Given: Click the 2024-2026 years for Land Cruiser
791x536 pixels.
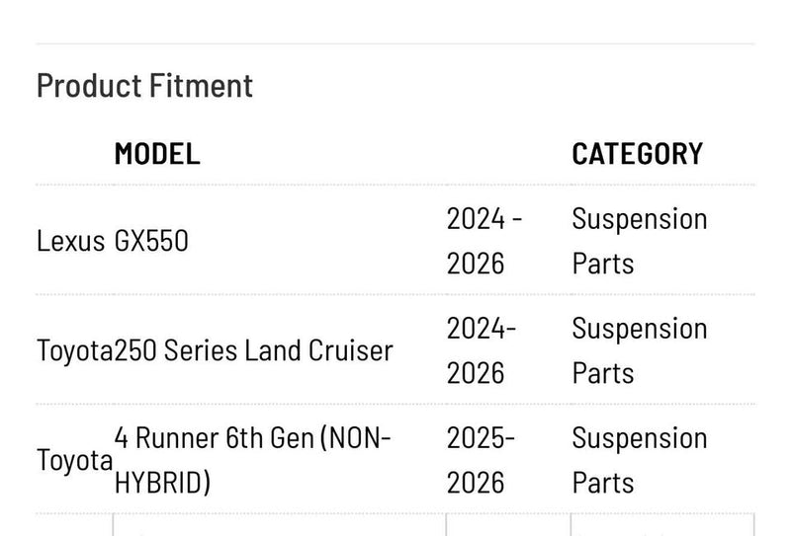Looking at the screenshot, I should (482, 350).
